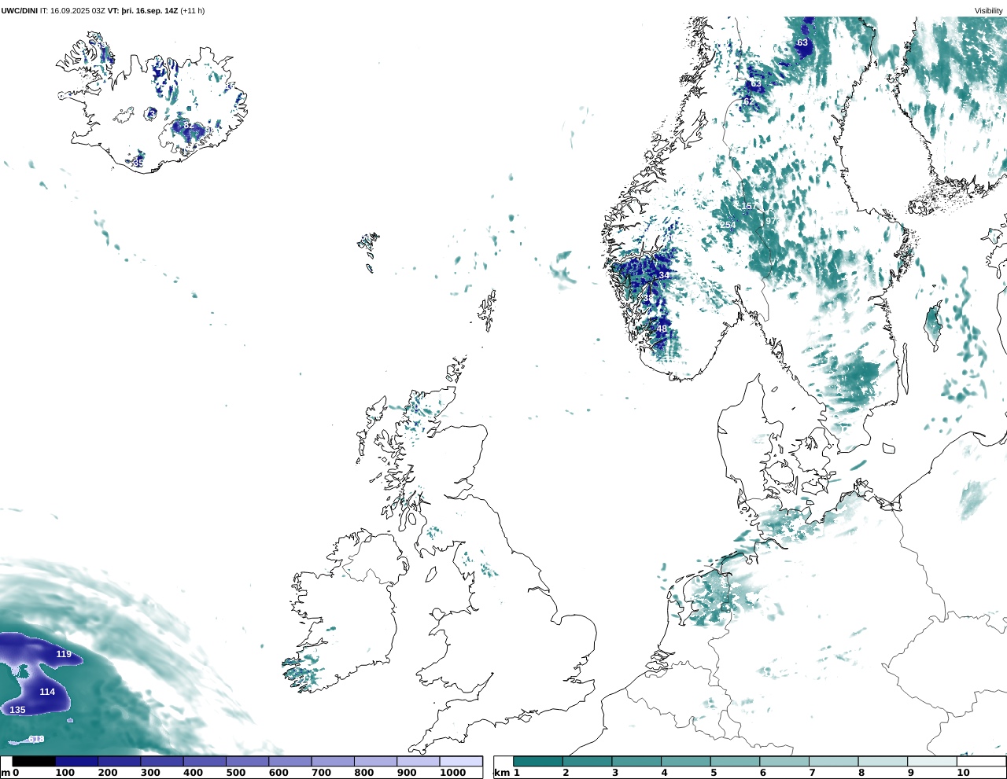Select the 4–5 km legend swatch
1007x779 pixels.
(x=686, y=761)
